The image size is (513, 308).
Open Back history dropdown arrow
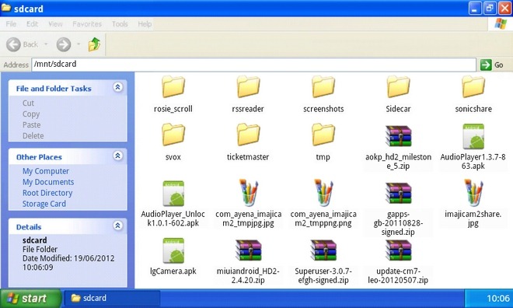(x=46, y=44)
